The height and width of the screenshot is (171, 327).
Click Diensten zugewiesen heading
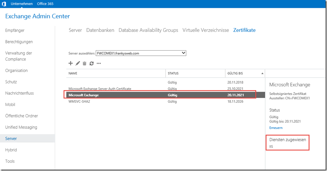(288, 140)
